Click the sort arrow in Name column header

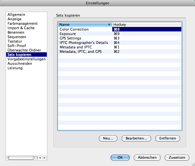pyautogui.click(x=109, y=24)
